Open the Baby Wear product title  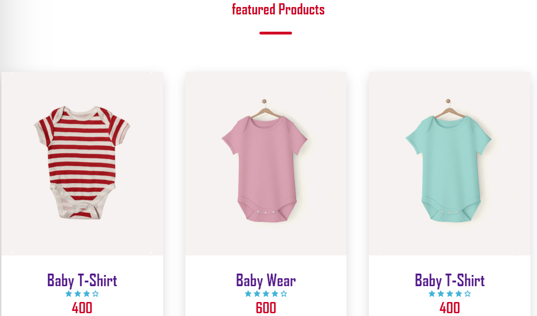tap(266, 281)
